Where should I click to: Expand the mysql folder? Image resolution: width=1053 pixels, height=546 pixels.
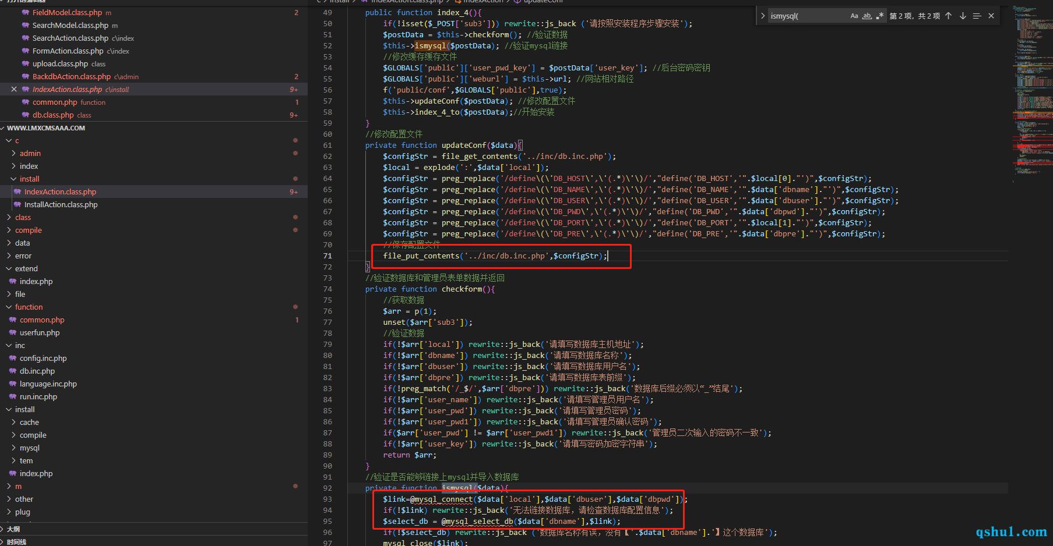coord(13,448)
